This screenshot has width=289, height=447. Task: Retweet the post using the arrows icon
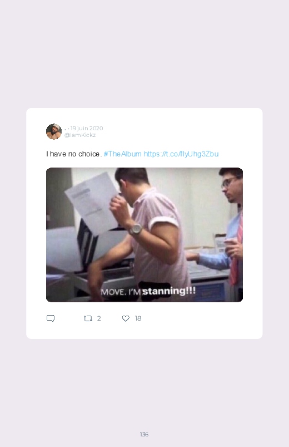tap(88, 318)
